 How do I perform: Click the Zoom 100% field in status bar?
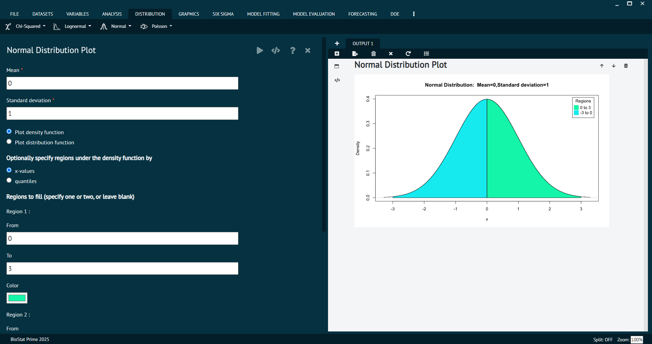(x=637, y=340)
